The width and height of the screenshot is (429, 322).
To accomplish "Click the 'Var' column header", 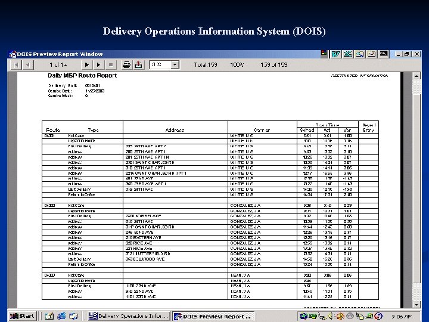I will [x=347, y=130].
